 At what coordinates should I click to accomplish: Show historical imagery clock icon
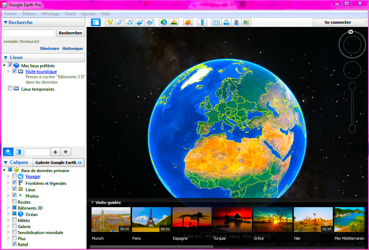(x=164, y=22)
